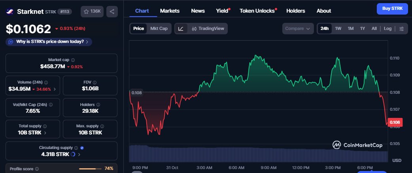Toggle the Log scale option
Screen dimensions: 412x173
pos(387,28)
